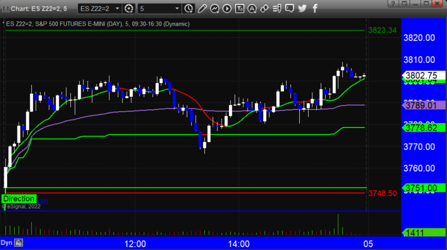The height and width of the screenshot is (250, 447).
Task: Click the 14:00 time axis label
Action: 239,244
